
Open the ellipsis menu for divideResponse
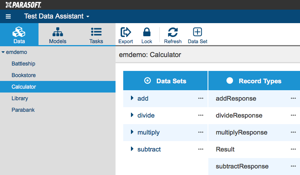(293, 115)
